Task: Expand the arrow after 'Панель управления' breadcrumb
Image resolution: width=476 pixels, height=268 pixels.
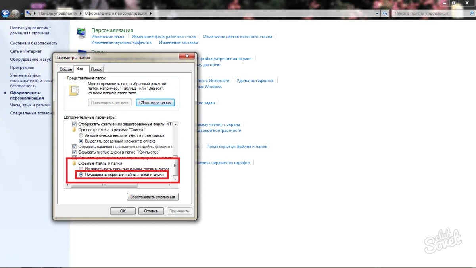Action: (x=81, y=13)
